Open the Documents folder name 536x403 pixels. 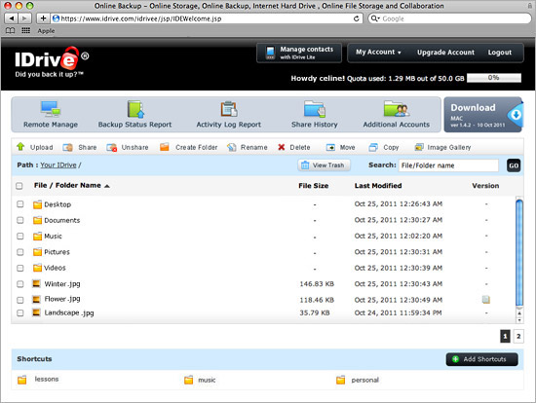coord(61,220)
